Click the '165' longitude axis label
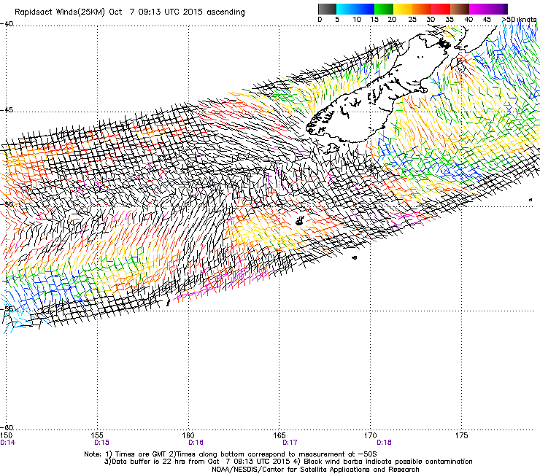Viewport: 540px width, 474px height. point(279,435)
